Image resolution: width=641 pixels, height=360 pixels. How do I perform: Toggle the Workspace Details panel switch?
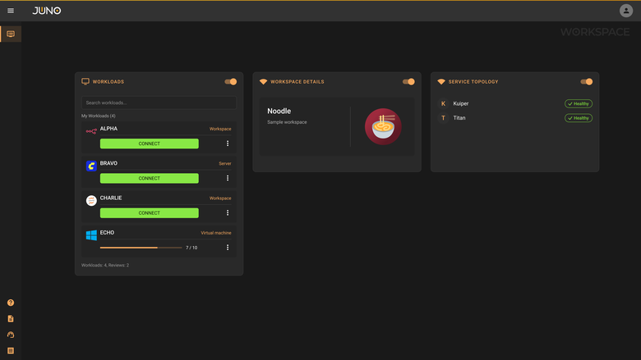pos(408,81)
